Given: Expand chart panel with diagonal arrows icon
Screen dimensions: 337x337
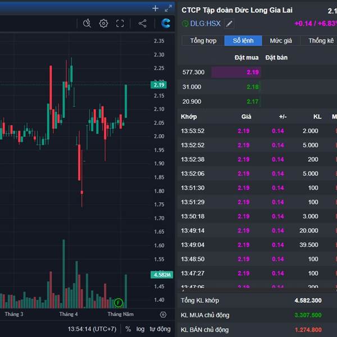Looking at the screenshot, I should click(168, 8).
